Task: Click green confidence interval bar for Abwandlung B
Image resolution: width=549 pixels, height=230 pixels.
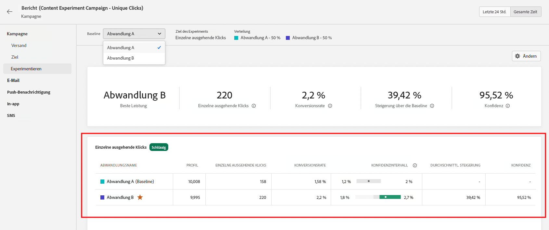Action: [x=390, y=197]
